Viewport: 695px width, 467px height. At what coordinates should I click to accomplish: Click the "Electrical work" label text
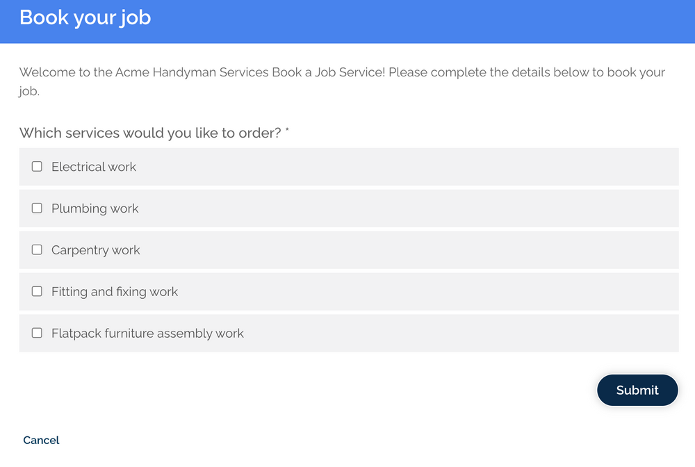tap(94, 167)
